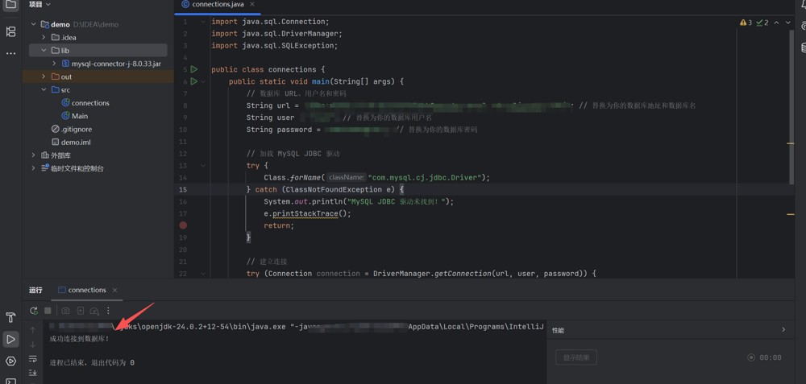Viewport: 806px width, 384px height.
Task: Click "com.mysql.cj.jdbc.Driver" string literal
Action: pos(425,178)
